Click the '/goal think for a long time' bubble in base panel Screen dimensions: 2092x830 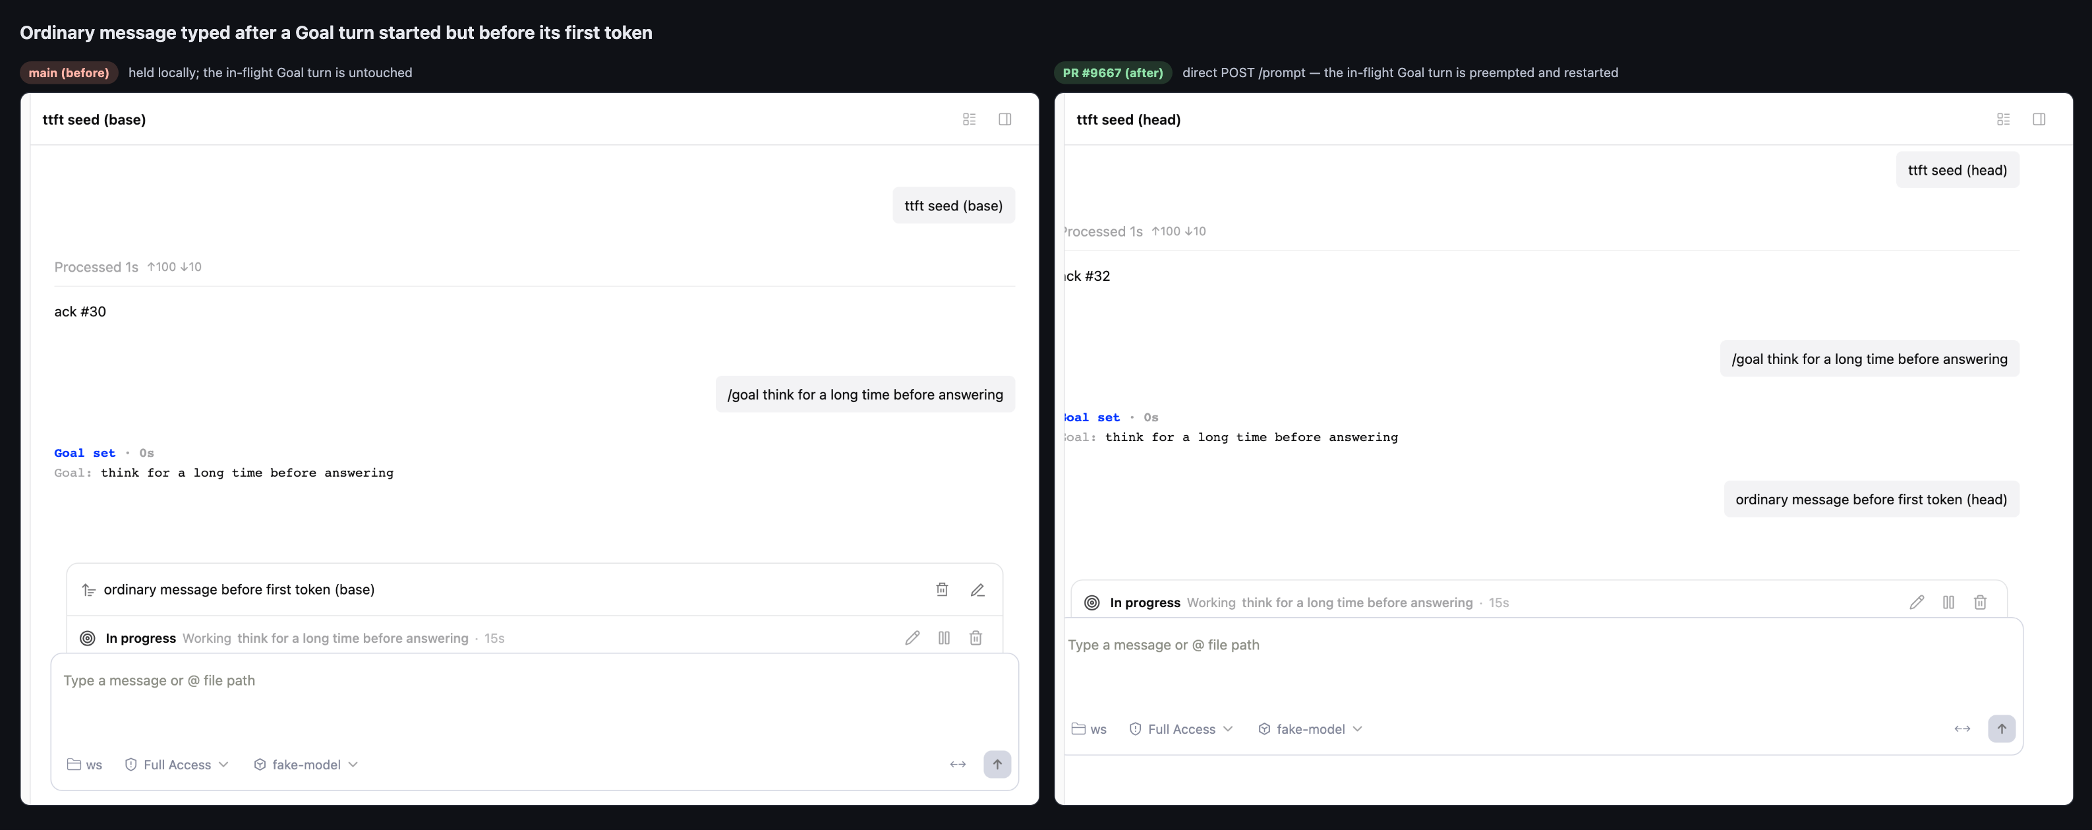(865, 394)
